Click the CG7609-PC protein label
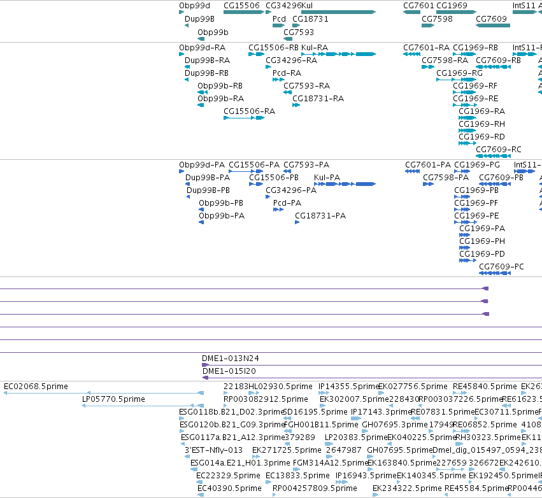 coord(502,267)
